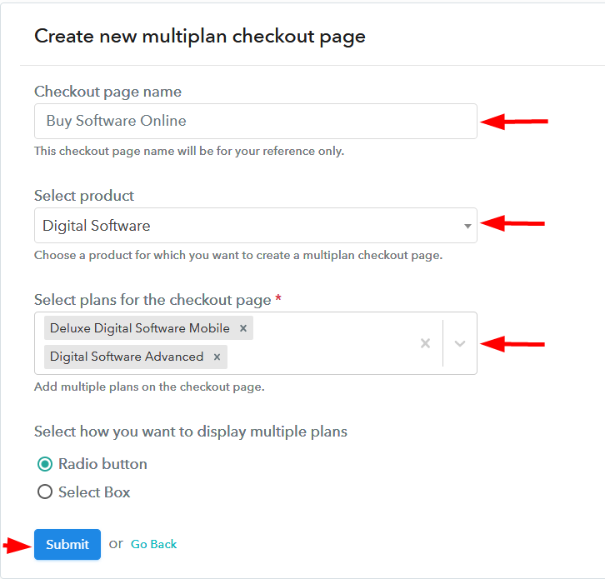Choose the Select Box display option

(x=45, y=492)
